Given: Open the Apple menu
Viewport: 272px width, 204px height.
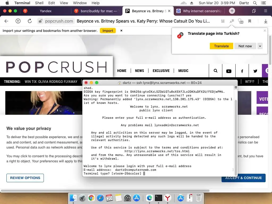Looking at the screenshot, I should (7, 3).
